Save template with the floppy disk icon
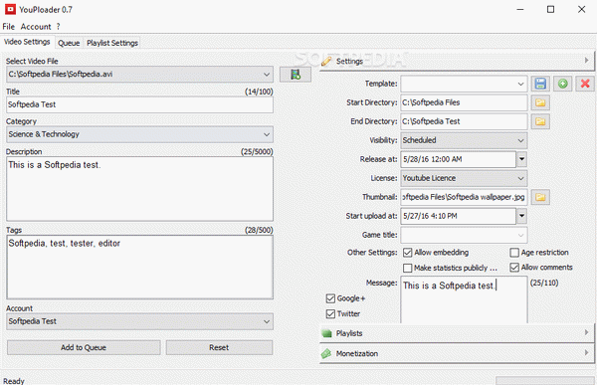The image size is (597, 385). 540,84
